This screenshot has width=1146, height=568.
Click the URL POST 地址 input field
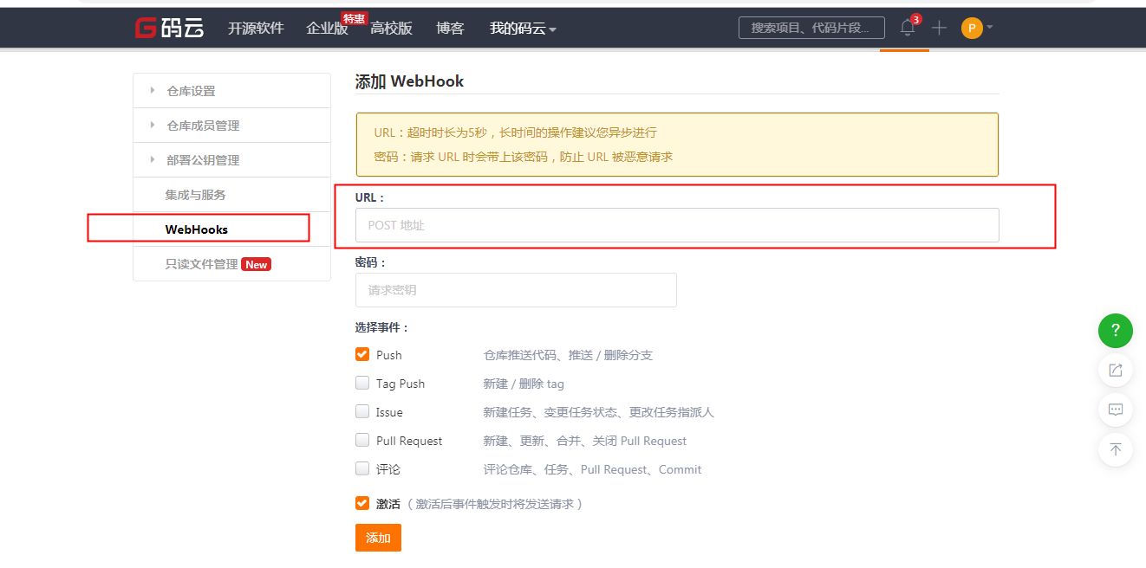click(x=677, y=225)
